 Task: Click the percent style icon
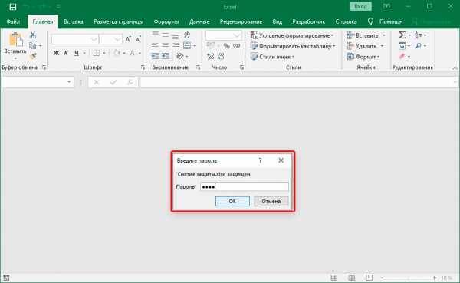click(226, 46)
